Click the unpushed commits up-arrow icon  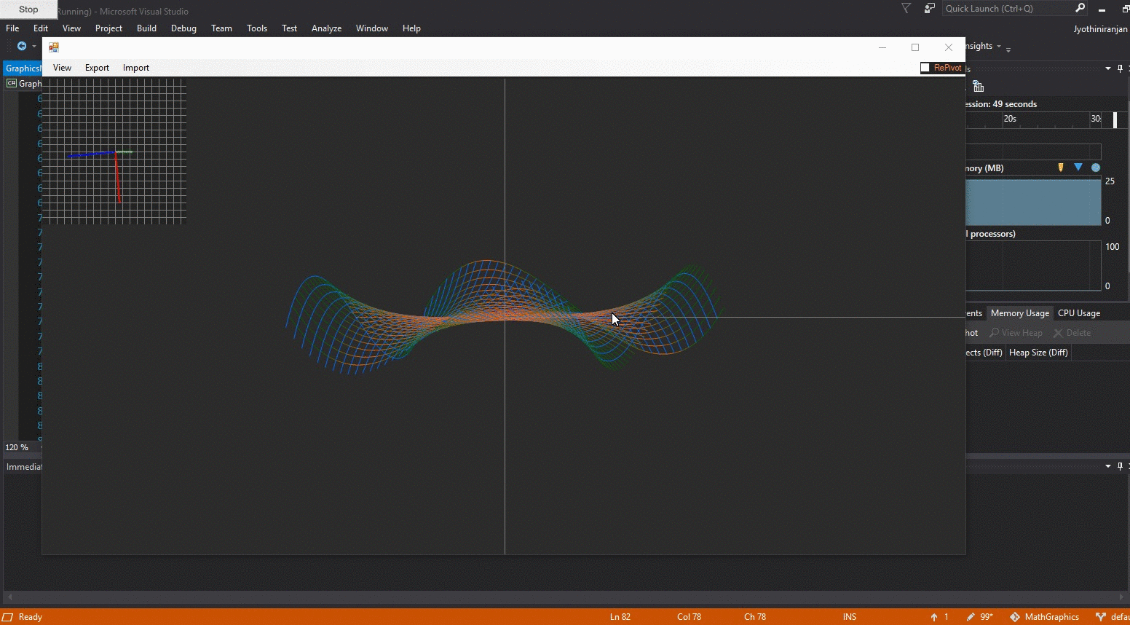click(934, 617)
